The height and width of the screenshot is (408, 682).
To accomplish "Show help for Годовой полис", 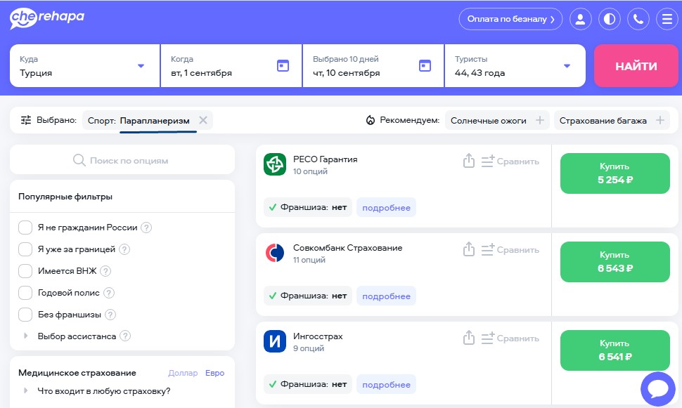I will pos(109,293).
